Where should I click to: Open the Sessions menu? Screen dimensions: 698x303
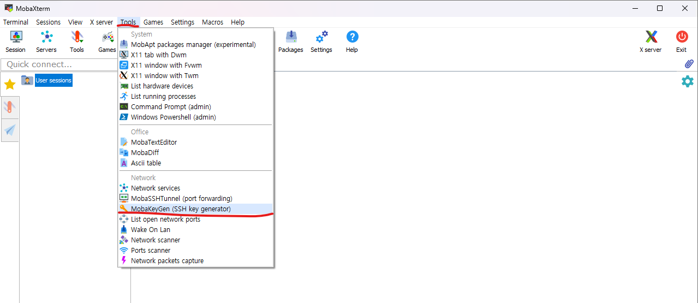click(49, 22)
